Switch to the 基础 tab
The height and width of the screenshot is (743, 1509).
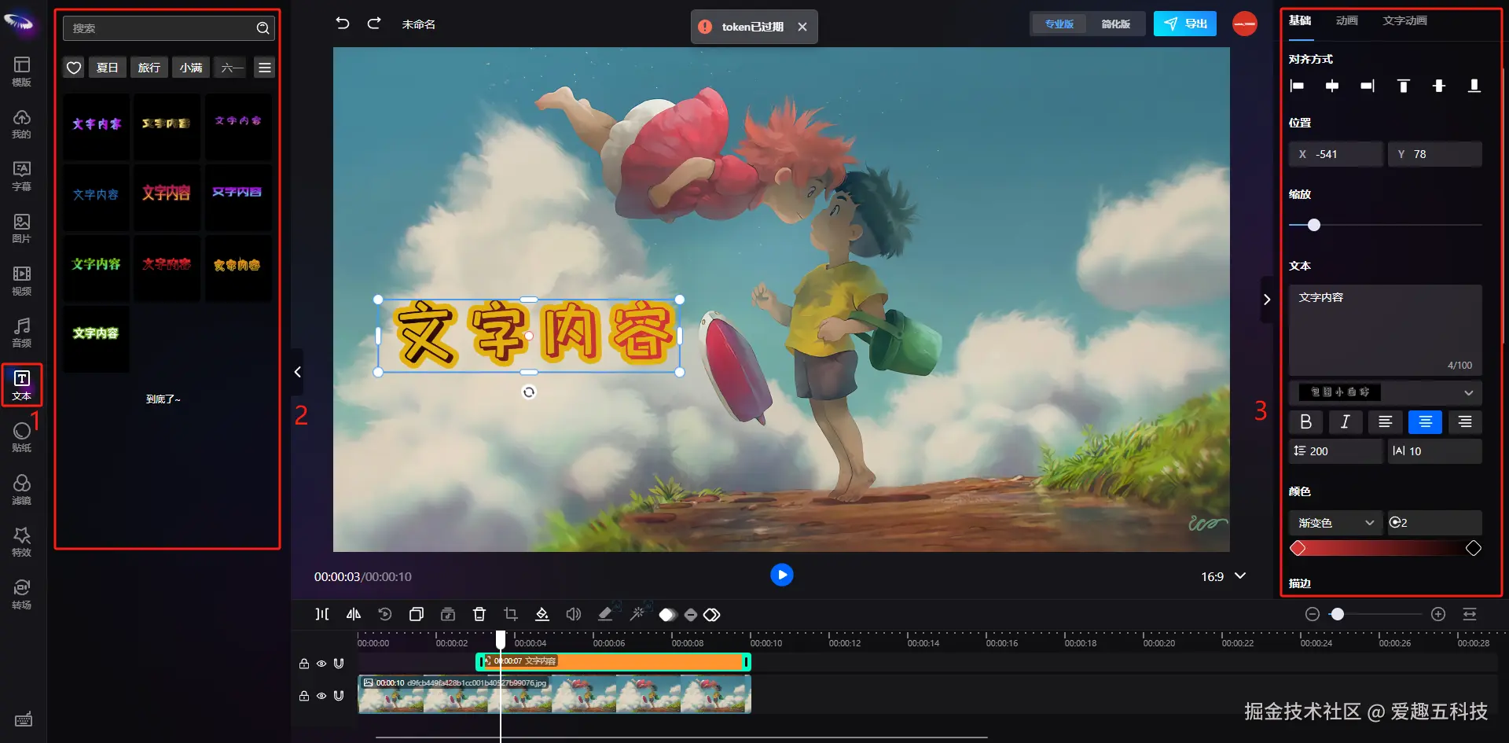1300,20
